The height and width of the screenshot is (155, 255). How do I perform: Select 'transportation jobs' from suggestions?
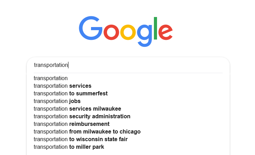pos(57,101)
